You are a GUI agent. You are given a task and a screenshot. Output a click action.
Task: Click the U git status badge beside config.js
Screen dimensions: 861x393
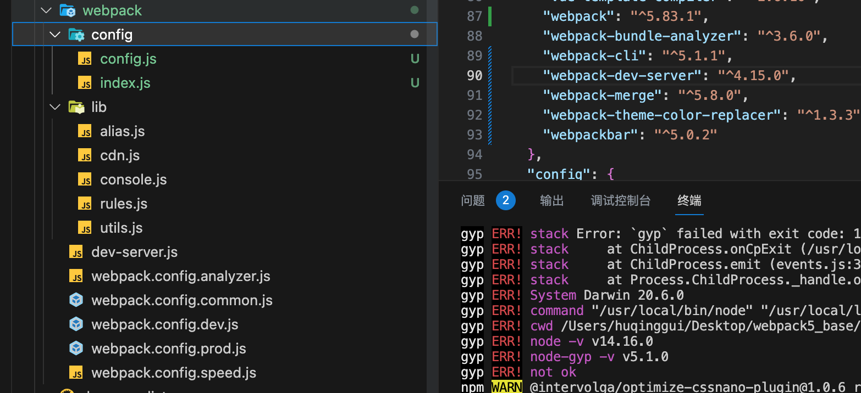coord(414,58)
